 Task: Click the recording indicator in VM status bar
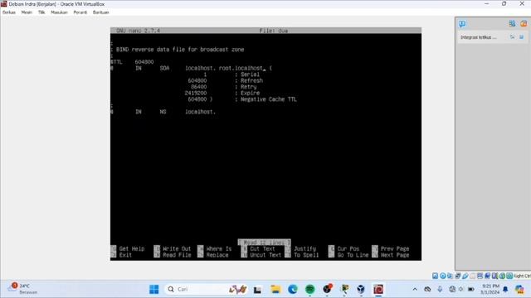(487, 276)
